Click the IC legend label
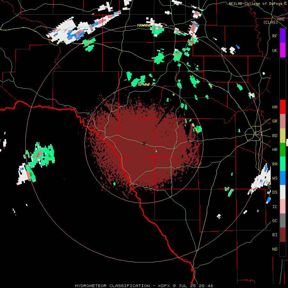The width and height of the screenshot is (288, 288). coord(275,206)
